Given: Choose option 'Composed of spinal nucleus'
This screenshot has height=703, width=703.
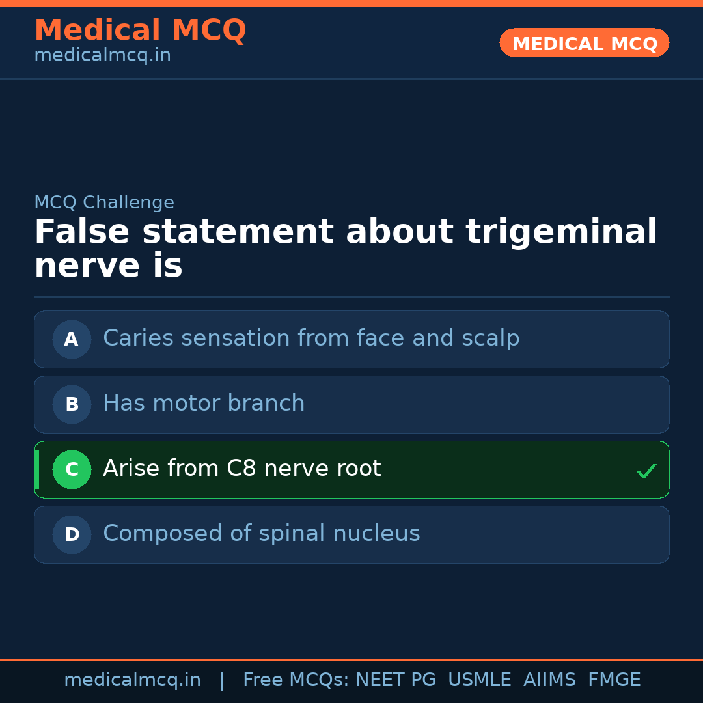Looking at the screenshot, I should pyautogui.click(x=261, y=534).
